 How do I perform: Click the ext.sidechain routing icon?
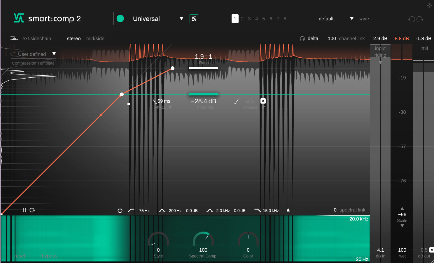tap(14, 39)
